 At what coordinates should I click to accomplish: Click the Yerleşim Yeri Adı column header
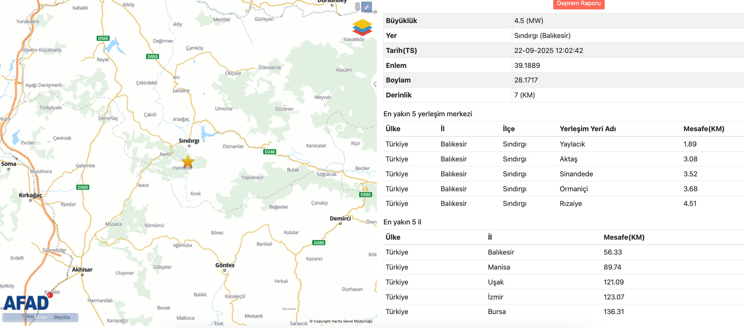coord(587,129)
